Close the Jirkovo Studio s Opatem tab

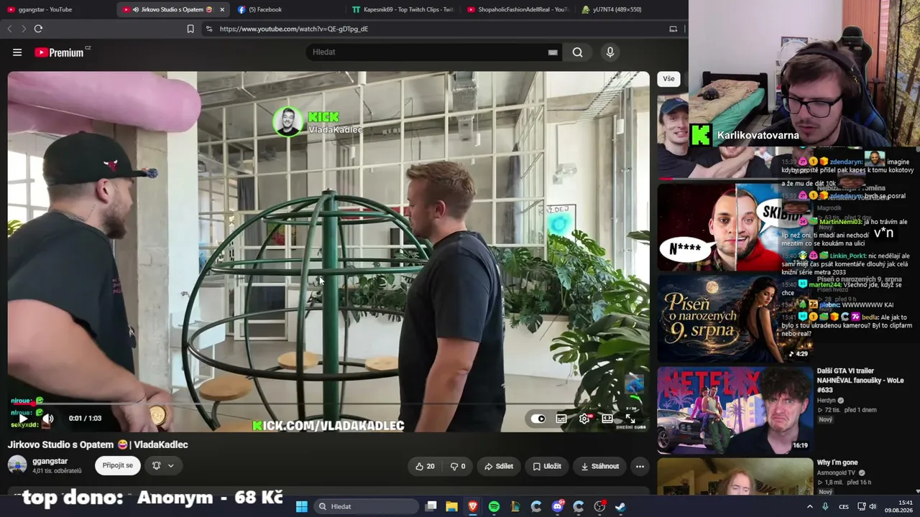[222, 9]
